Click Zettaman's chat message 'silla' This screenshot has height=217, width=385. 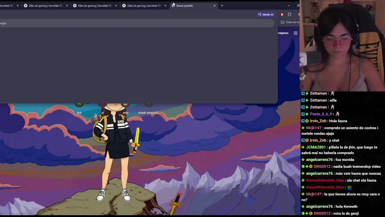click(333, 100)
